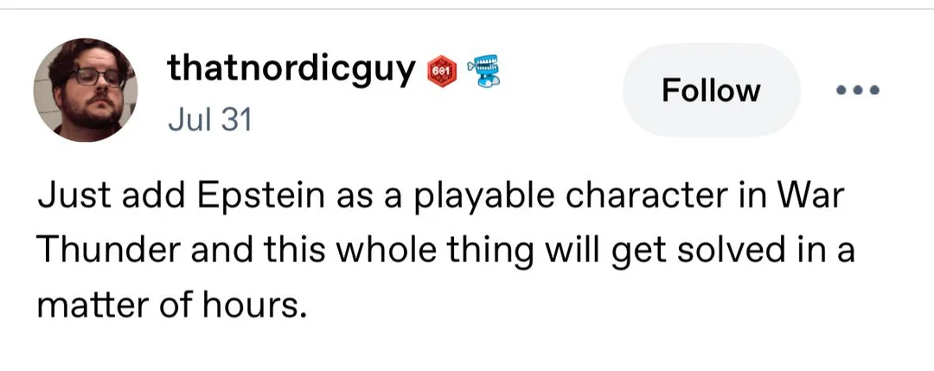View the avatar of the bearded man with glasses
Image resolution: width=934 pixels, height=371 pixels.
(85, 90)
